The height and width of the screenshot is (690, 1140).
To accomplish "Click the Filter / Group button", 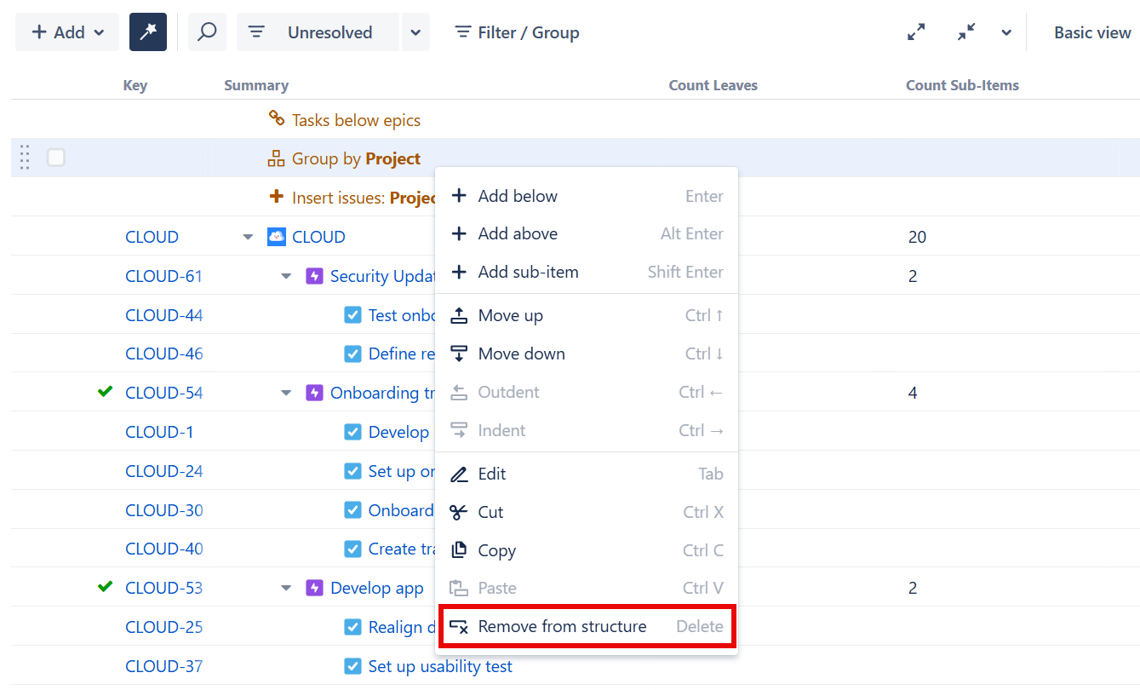I will 517,32.
